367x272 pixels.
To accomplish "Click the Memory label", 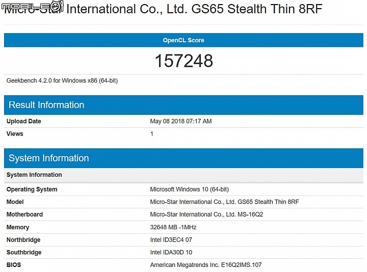I will coord(18,227).
